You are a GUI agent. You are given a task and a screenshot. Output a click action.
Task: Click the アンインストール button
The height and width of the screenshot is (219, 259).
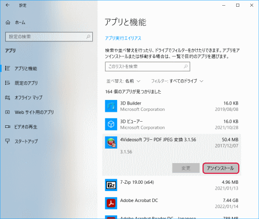pos(221,168)
